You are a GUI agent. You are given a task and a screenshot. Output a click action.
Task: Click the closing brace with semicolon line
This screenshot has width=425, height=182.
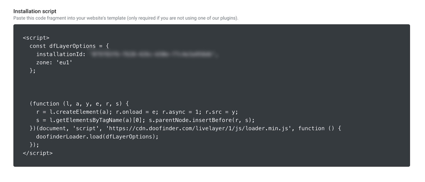(33, 71)
